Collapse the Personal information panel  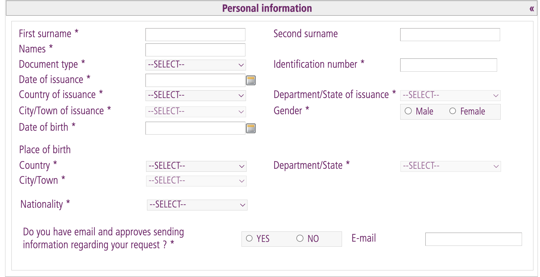532,9
